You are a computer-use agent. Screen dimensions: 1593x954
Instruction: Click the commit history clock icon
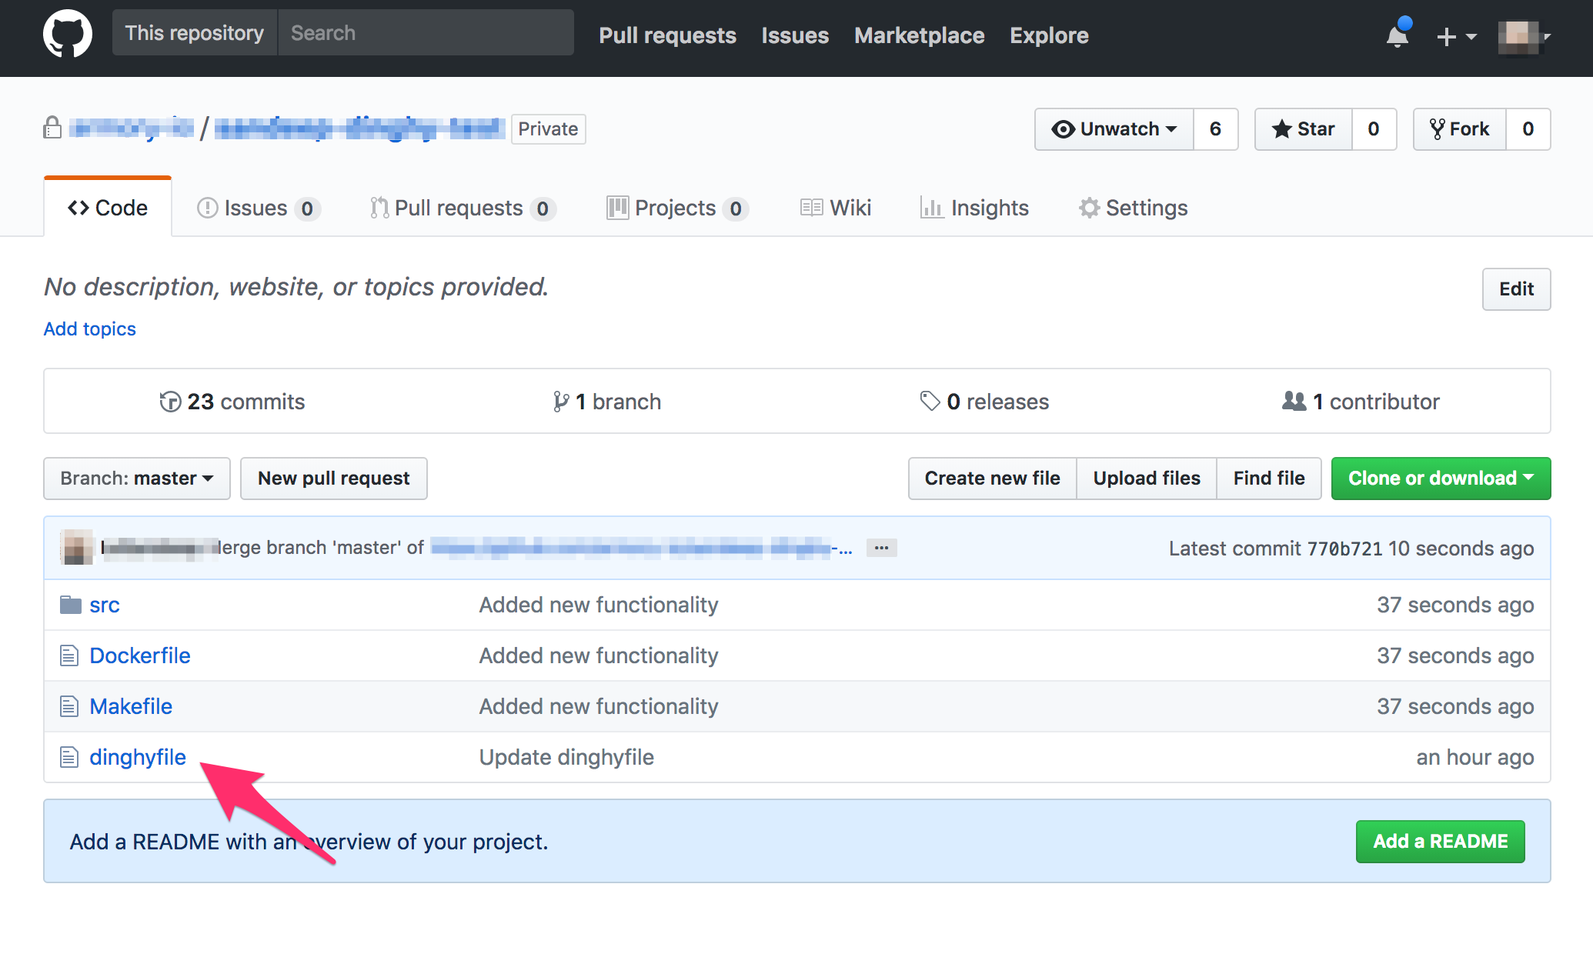170,402
